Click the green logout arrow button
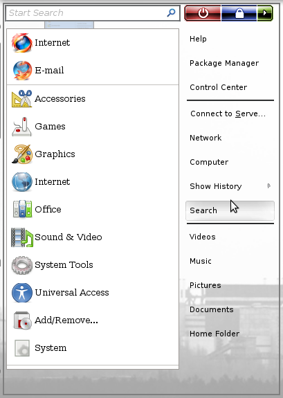 coord(265,13)
